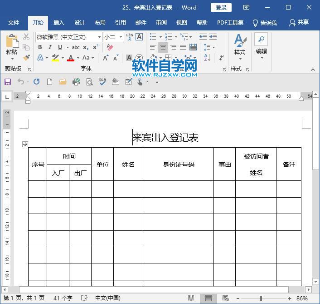Toggle Underline formatting
Screen dimensions: 320x304
pyautogui.click(x=60, y=47)
